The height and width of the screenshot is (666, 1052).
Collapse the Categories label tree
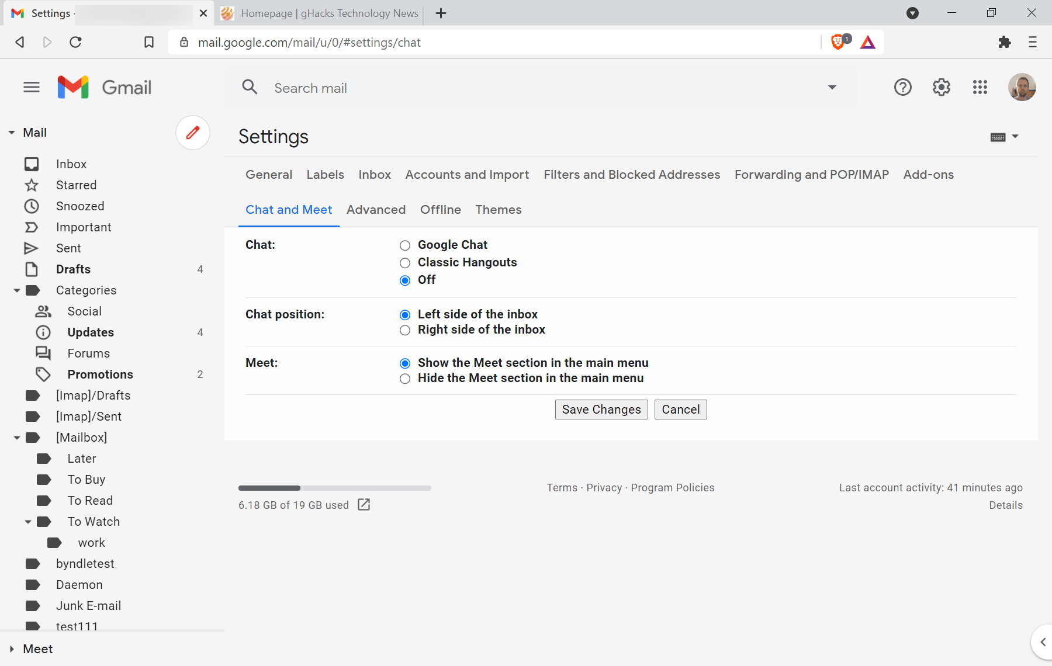[17, 290]
